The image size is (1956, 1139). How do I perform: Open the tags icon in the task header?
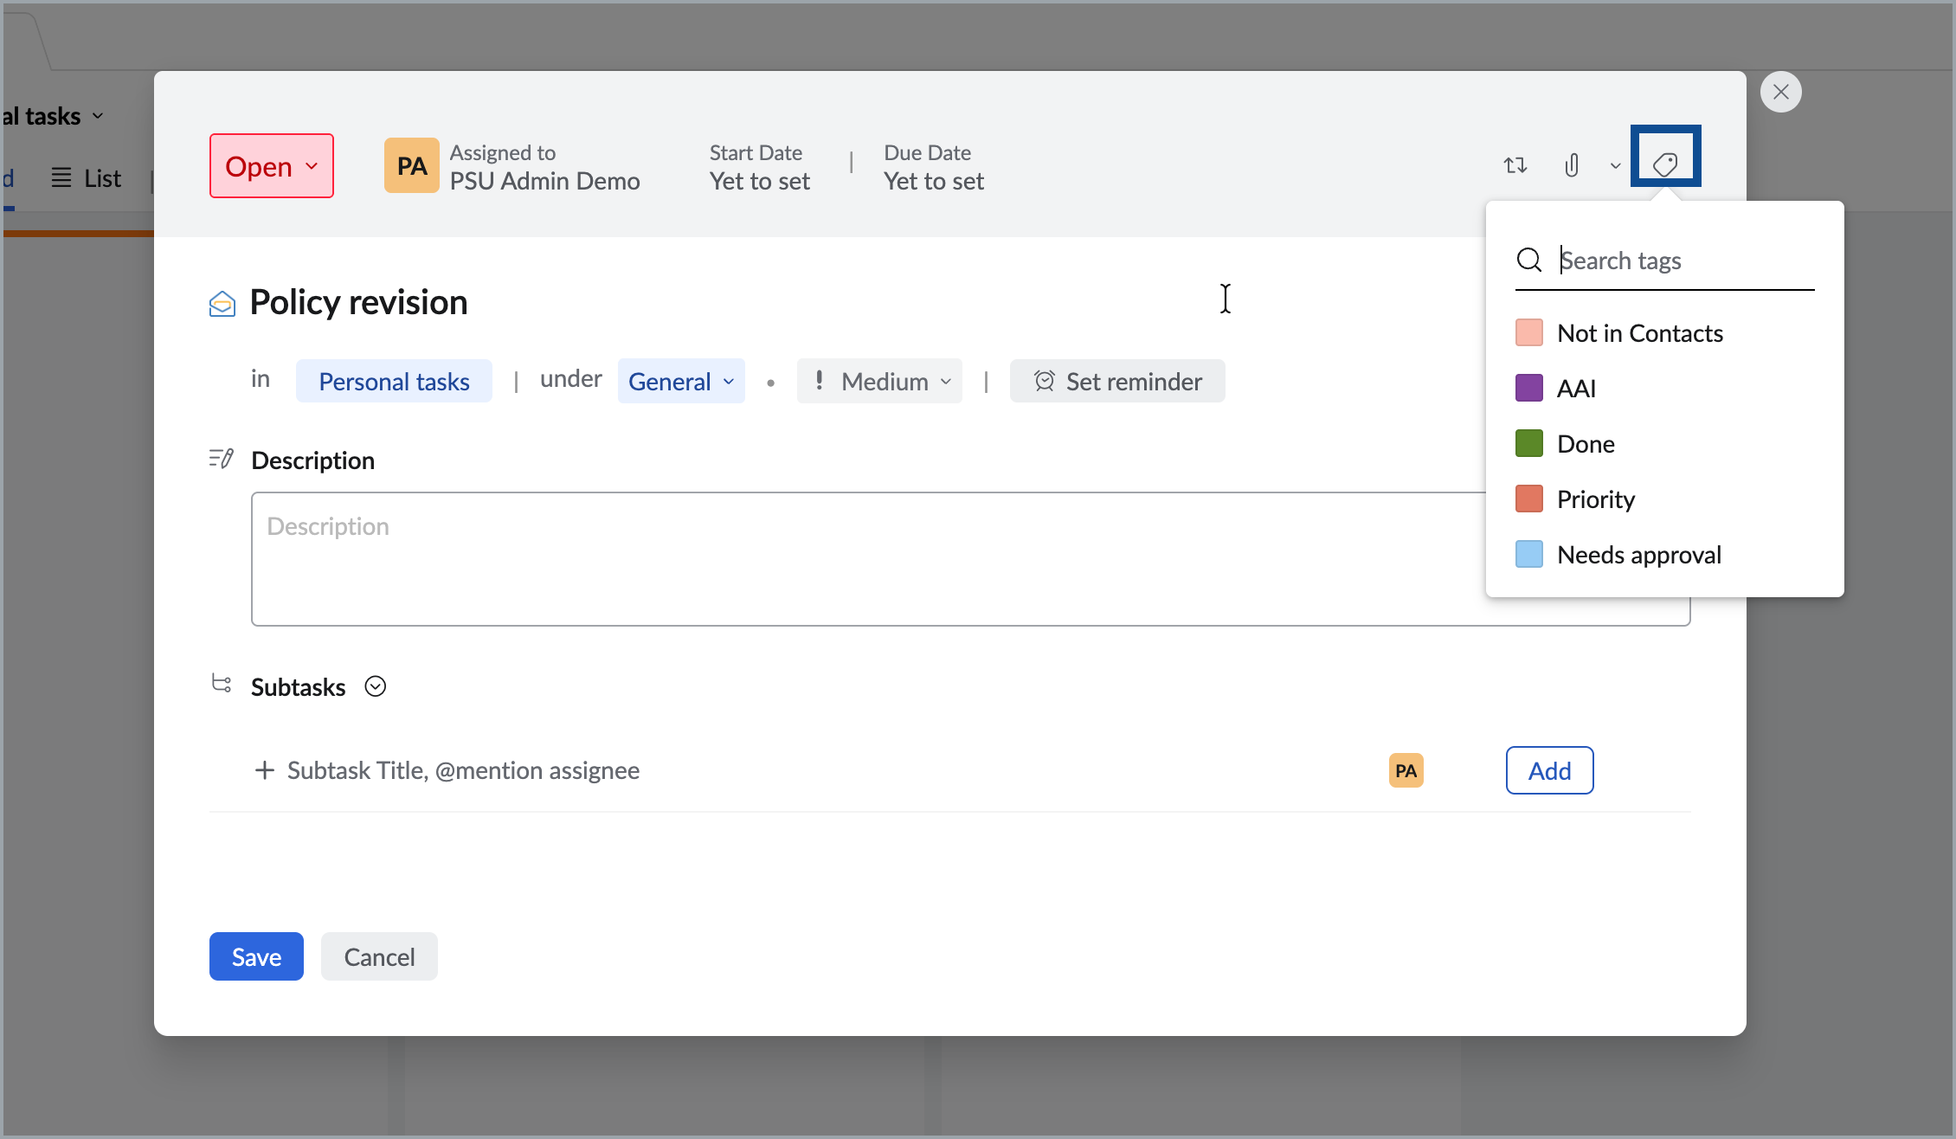pyautogui.click(x=1665, y=164)
